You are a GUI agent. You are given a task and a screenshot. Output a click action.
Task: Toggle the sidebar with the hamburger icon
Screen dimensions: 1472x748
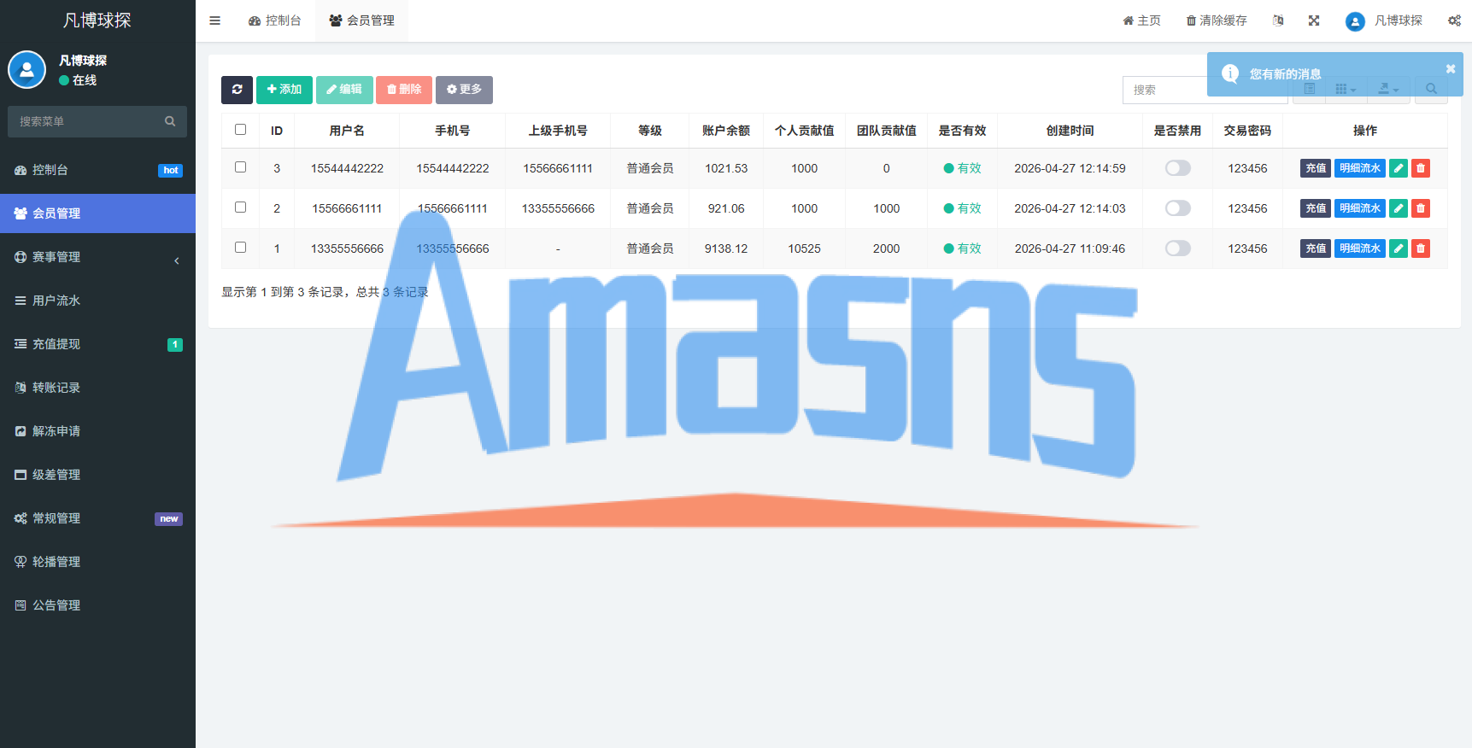[x=214, y=20]
